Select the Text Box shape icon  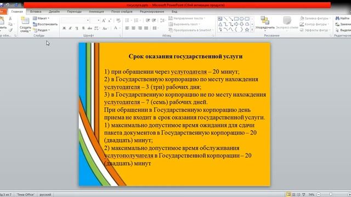pyautogui.click(x=220, y=19)
